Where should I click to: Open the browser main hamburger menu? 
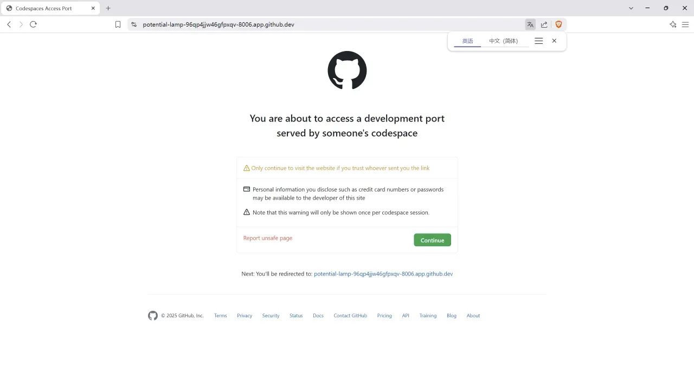(x=685, y=24)
